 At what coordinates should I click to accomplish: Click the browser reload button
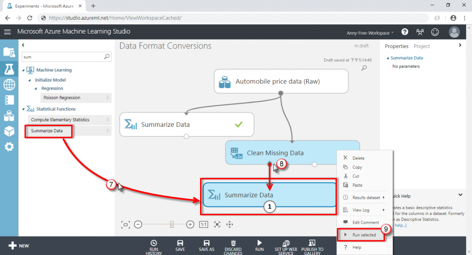pyautogui.click(x=29, y=18)
